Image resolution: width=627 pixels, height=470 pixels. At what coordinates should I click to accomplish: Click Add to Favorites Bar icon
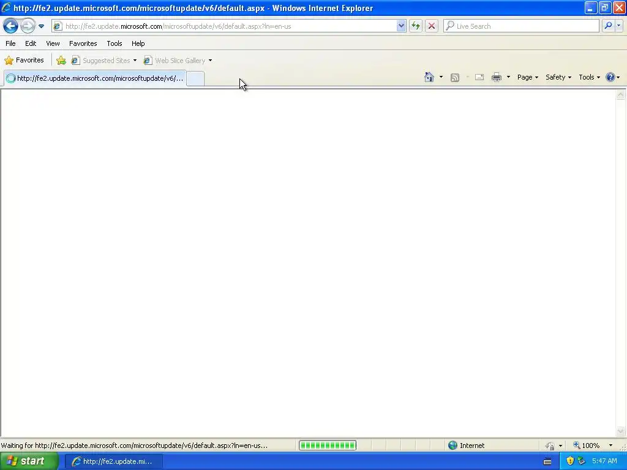coord(61,61)
